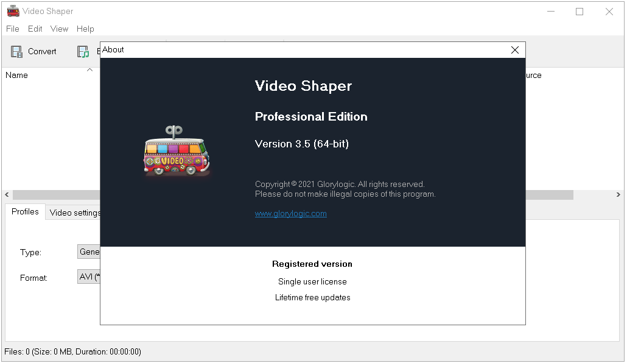This screenshot has height=363, width=627.
Task: Open the View menu
Action: coord(59,29)
